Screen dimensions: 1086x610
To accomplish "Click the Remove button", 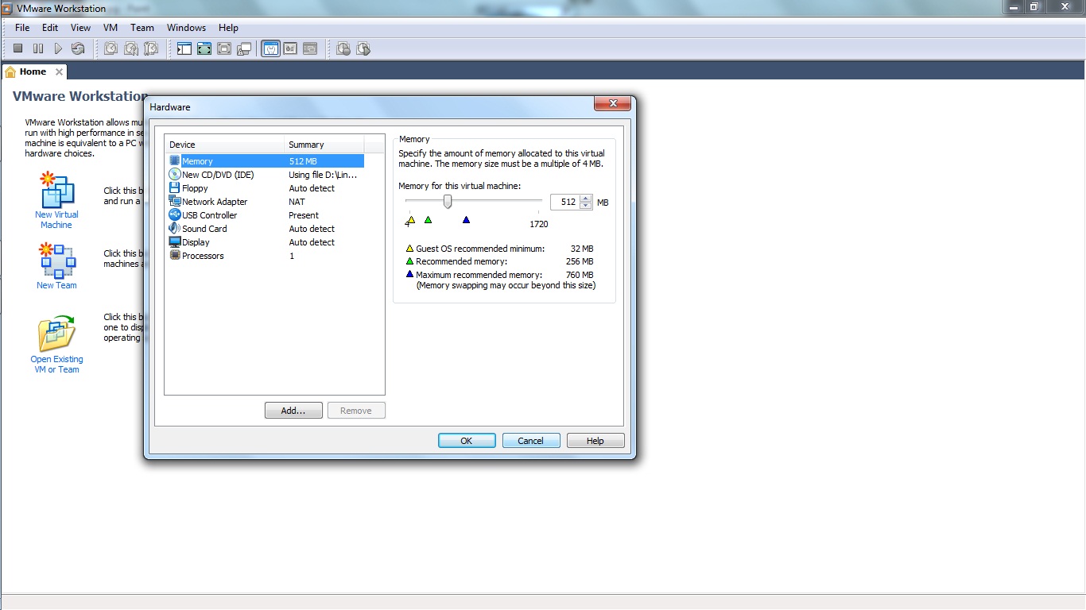I will 356,411.
